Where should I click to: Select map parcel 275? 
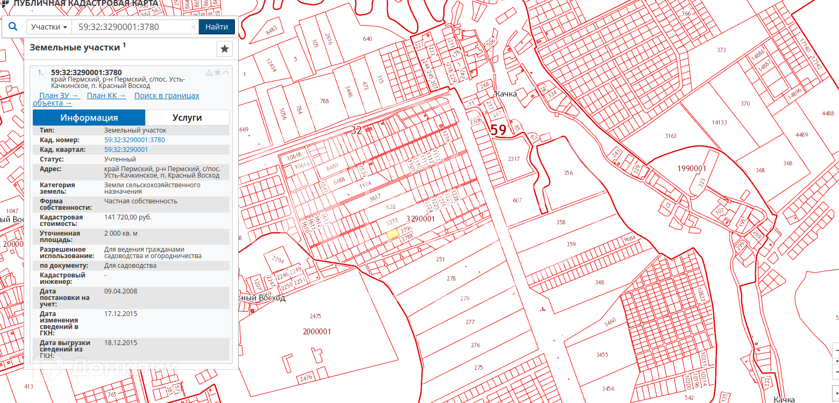[478, 367]
